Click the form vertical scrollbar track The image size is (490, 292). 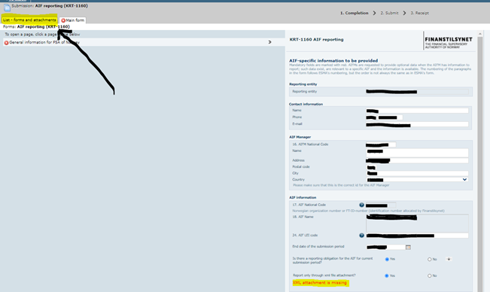(x=480, y=164)
